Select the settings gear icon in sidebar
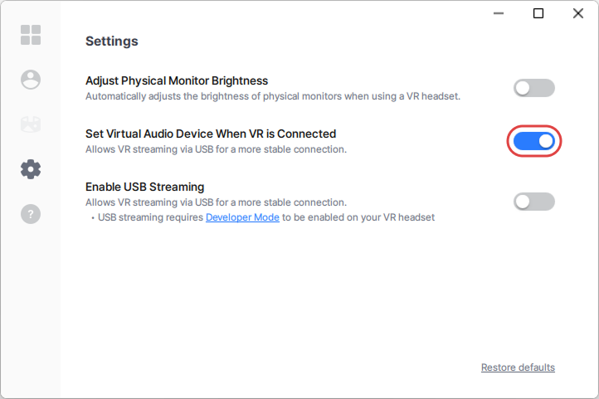 click(31, 169)
